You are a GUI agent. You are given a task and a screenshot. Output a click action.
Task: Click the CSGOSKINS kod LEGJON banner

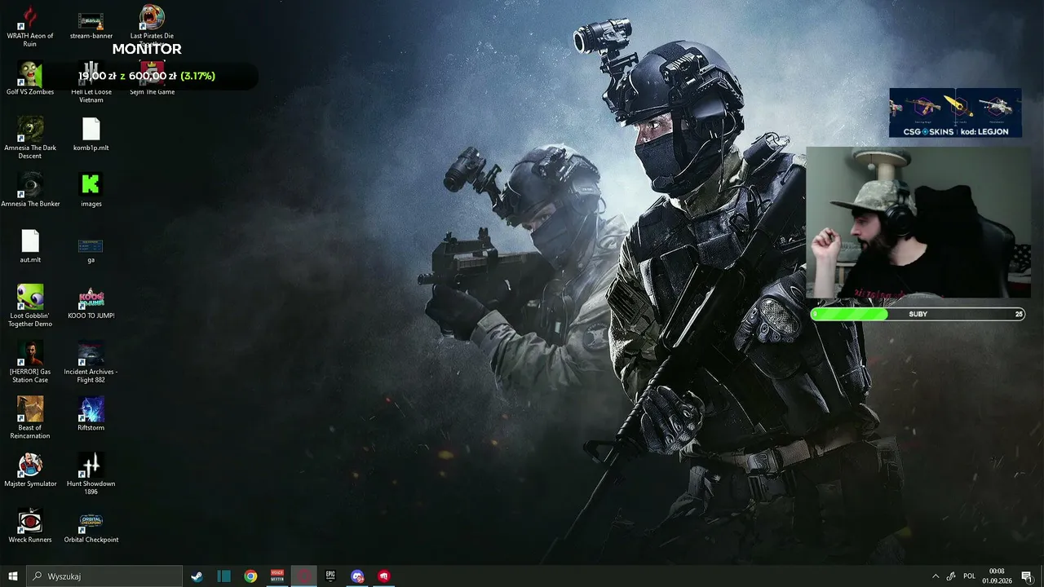coord(955,113)
